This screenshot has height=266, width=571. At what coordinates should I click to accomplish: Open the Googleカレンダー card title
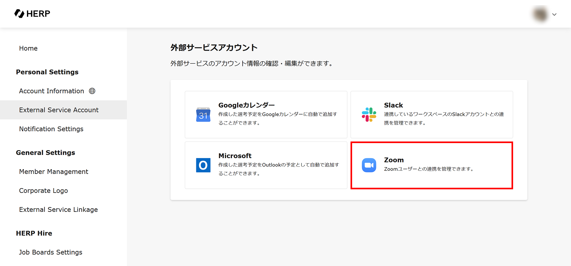[247, 105]
